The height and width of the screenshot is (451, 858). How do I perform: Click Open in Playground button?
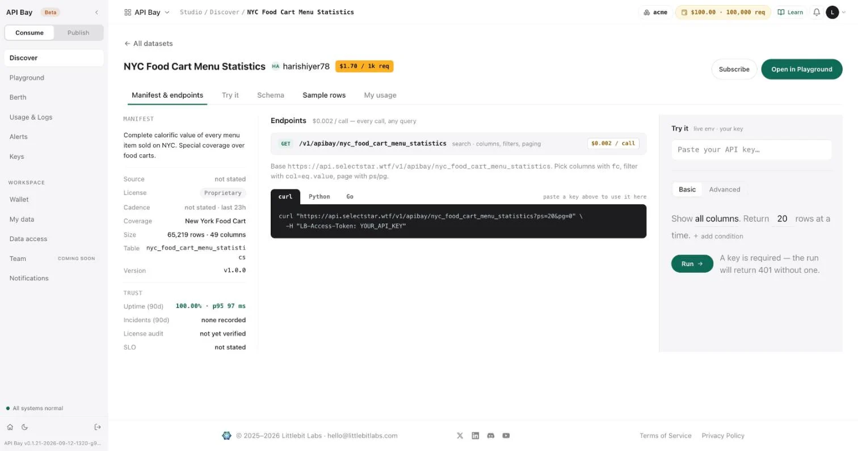802,69
